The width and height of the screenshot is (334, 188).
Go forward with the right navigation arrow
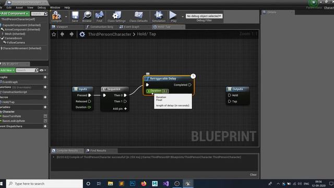[71, 34]
